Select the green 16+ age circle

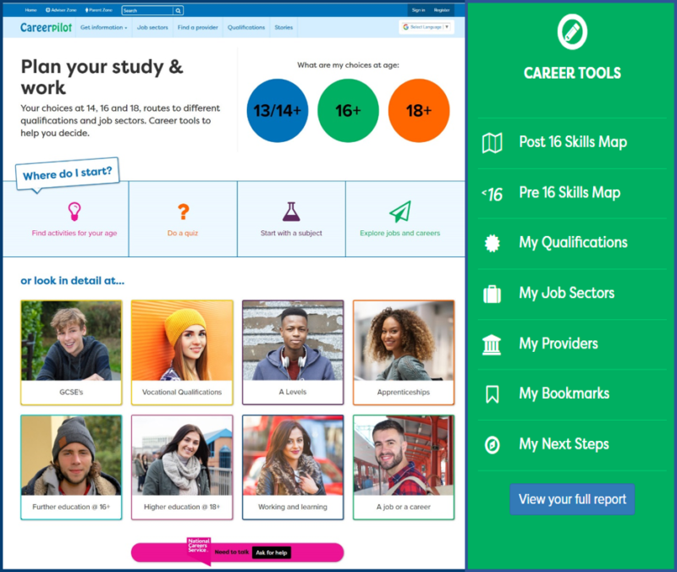pyautogui.click(x=348, y=111)
